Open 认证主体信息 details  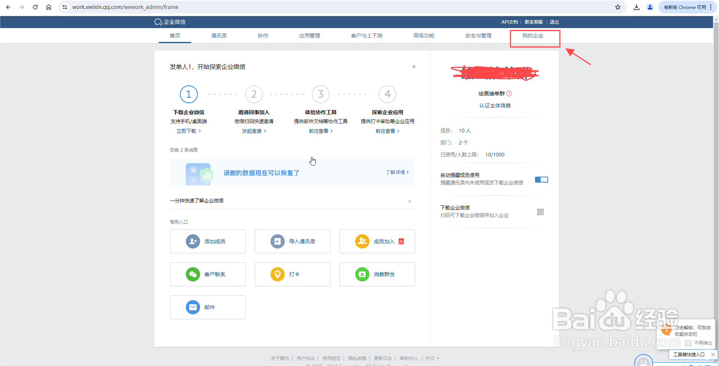(495, 105)
